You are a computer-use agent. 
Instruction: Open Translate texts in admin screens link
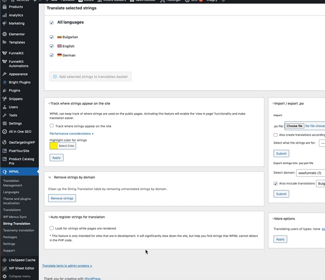pos(67,265)
